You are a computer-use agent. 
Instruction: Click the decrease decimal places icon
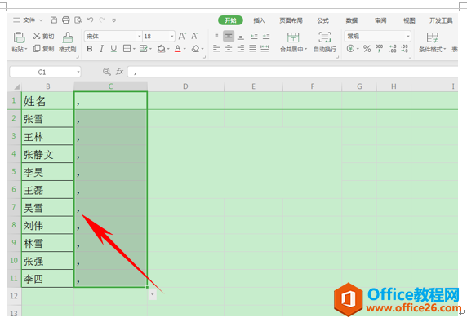[x=405, y=48]
